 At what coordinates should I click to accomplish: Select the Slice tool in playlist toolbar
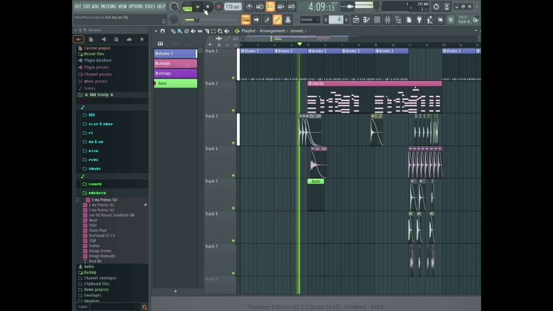click(207, 31)
